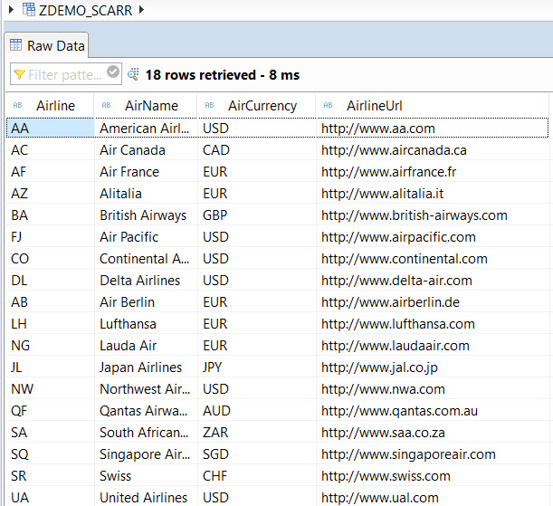
Task: Select the British Airways cell
Action: point(146,215)
